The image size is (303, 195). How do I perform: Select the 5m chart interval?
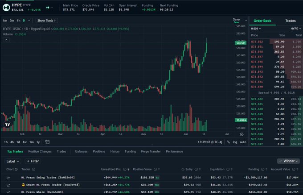(12, 21)
